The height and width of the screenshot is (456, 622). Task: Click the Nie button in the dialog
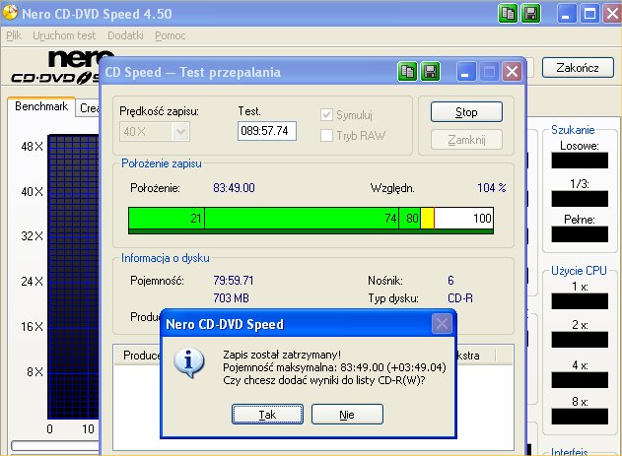coord(347,415)
